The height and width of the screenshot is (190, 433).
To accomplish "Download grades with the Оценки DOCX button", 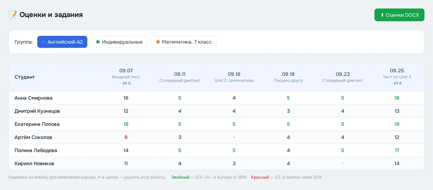I will (399, 15).
